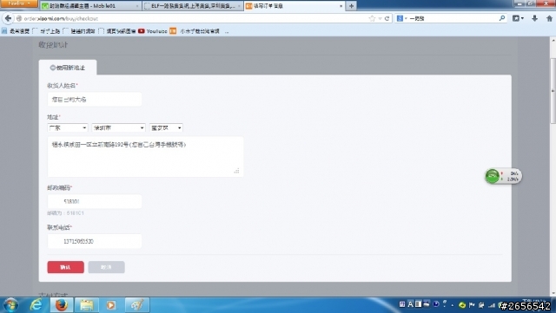Open the Firefox application menu button
The height and width of the screenshot is (313, 556).
pyautogui.click(x=19, y=3)
